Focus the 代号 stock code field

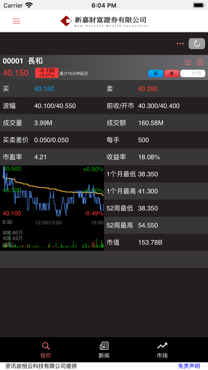pos(193,73)
